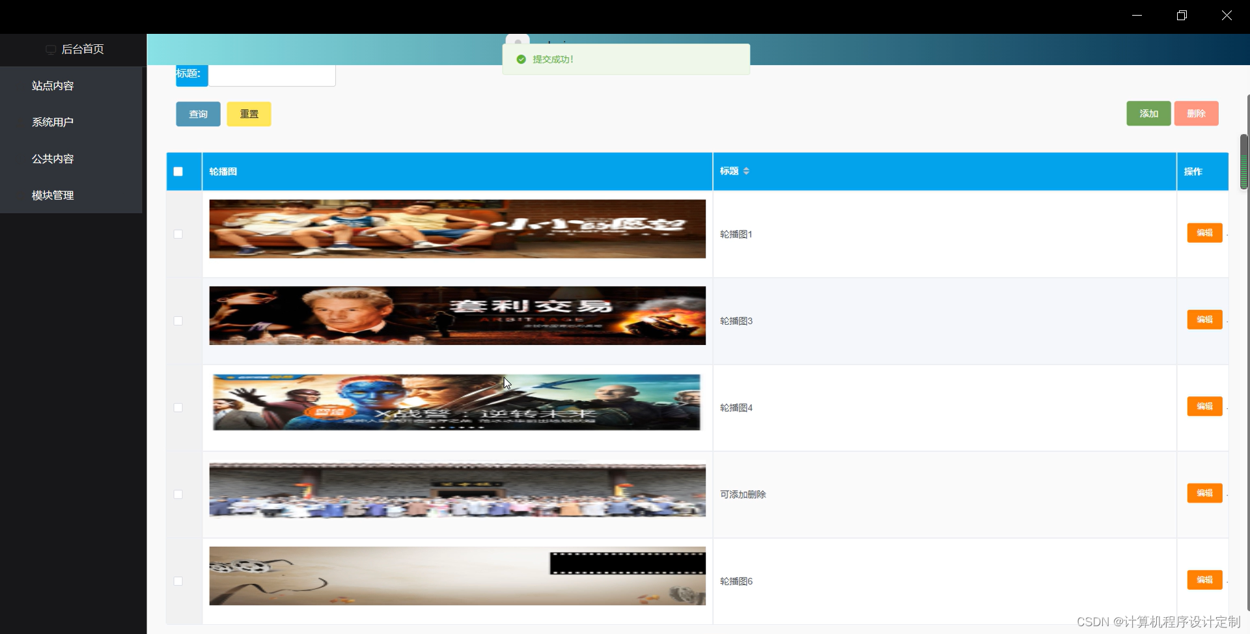Screen dimensions: 1250x634
Task: Check the box for row 可添加删除
Action: tap(178, 495)
